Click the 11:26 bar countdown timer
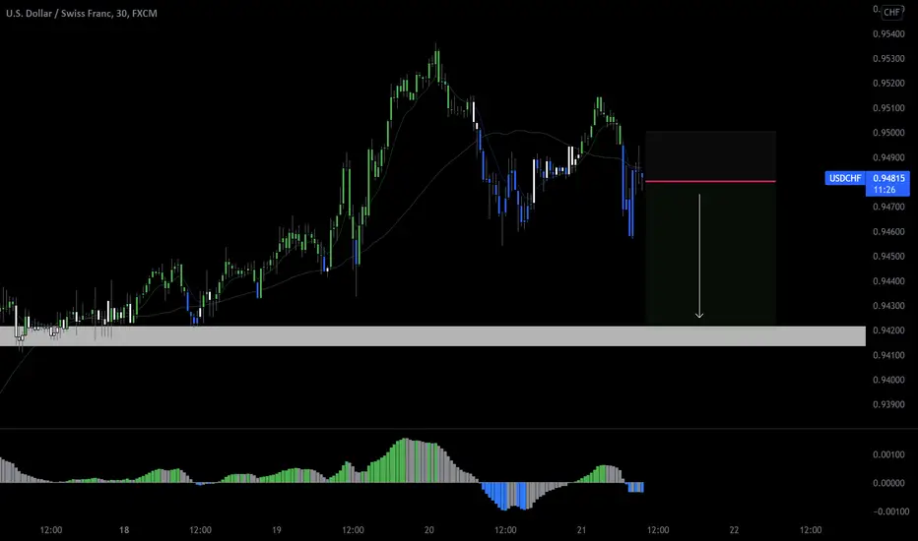Image resolution: width=918 pixels, height=541 pixels. click(x=885, y=190)
